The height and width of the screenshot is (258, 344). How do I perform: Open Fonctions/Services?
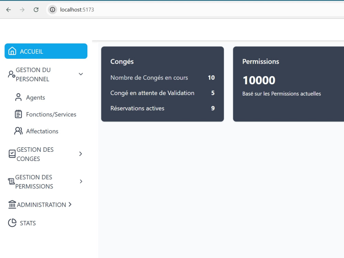pos(51,114)
